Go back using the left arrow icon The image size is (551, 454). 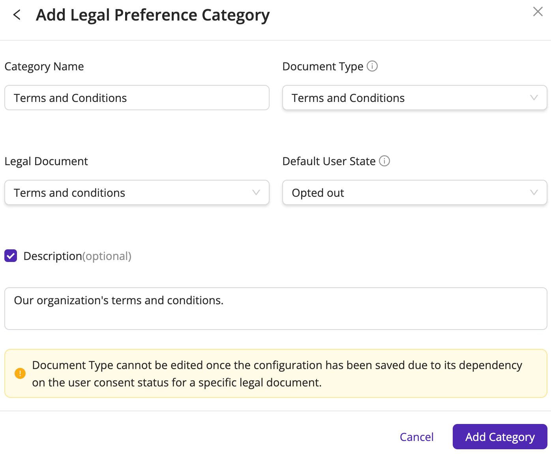(x=17, y=15)
